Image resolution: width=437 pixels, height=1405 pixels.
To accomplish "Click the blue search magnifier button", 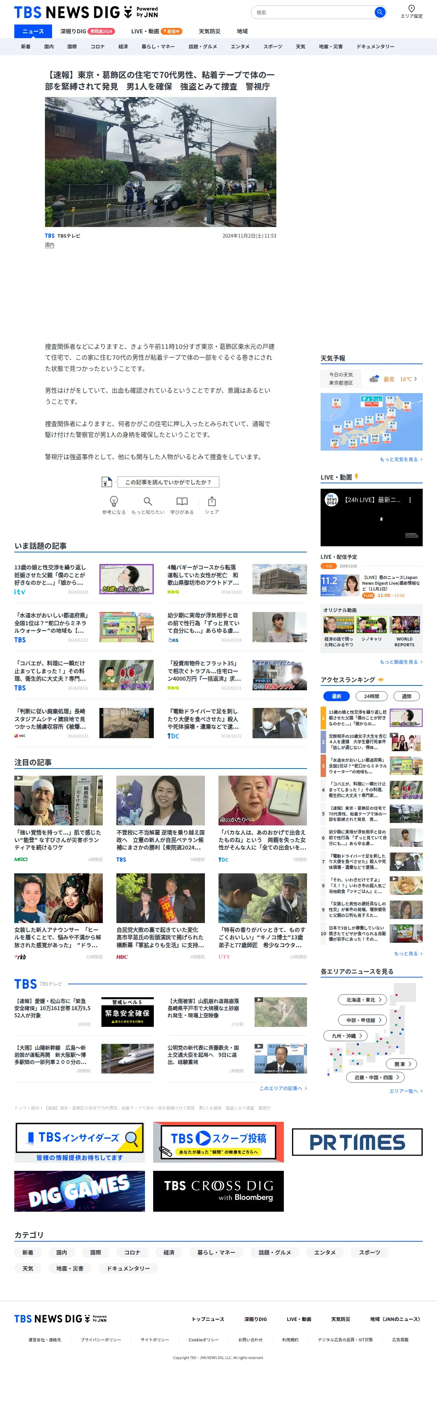I will click(380, 12).
